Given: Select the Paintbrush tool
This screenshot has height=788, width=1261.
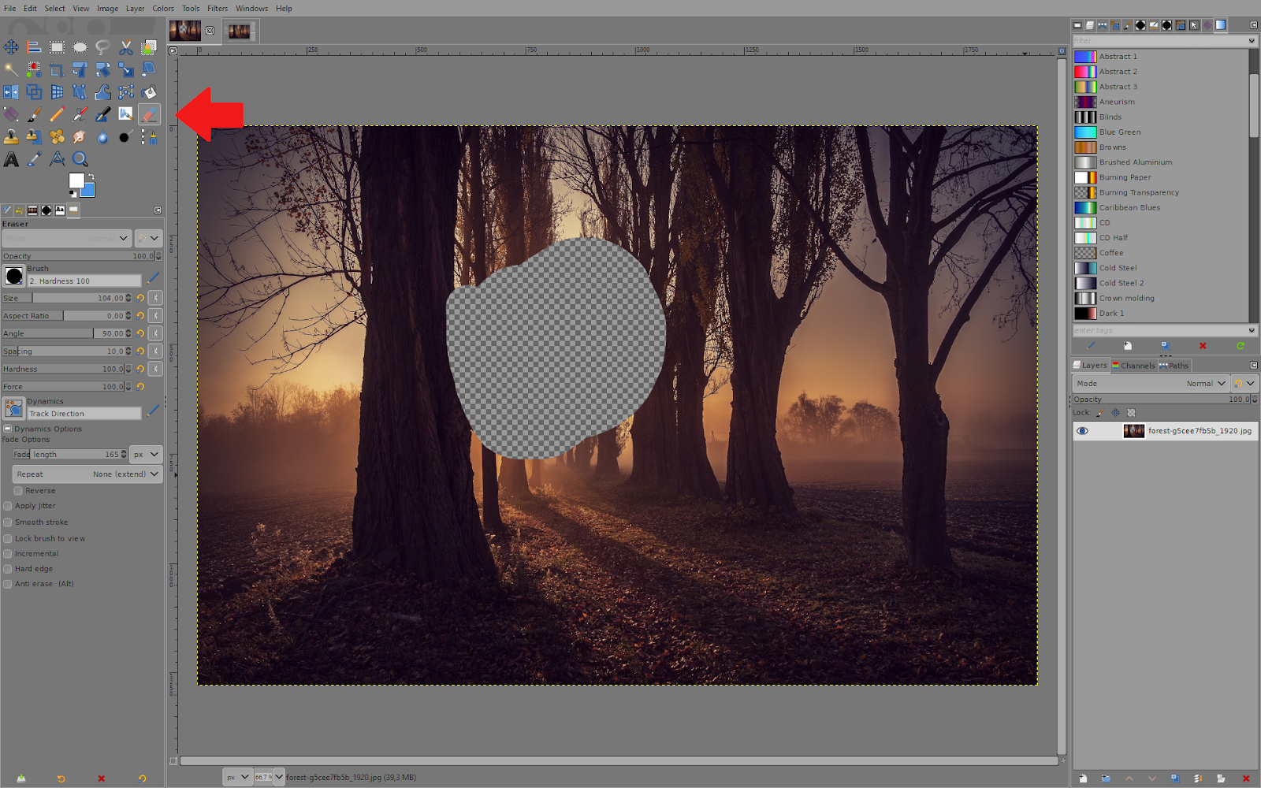Looking at the screenshot, I should coord(34,115).
